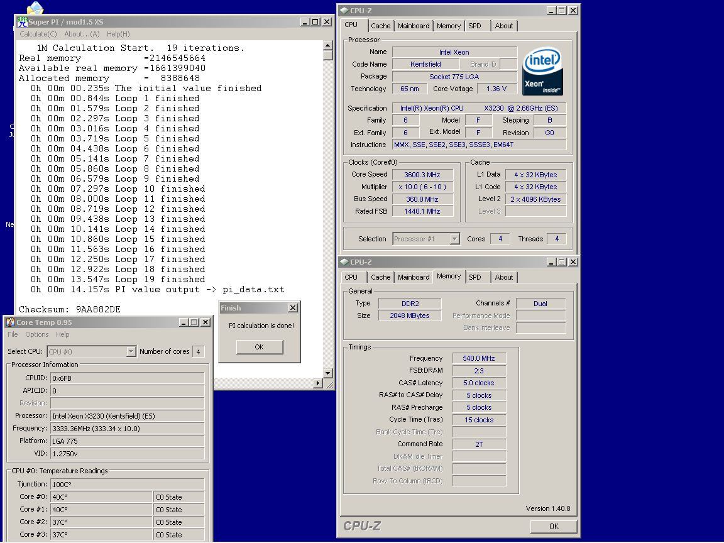Viewport: 724px width, 543px height.
Task: Click the CAS# Latency value '5.0 clocks'
Action: click(x=479, y=383)
